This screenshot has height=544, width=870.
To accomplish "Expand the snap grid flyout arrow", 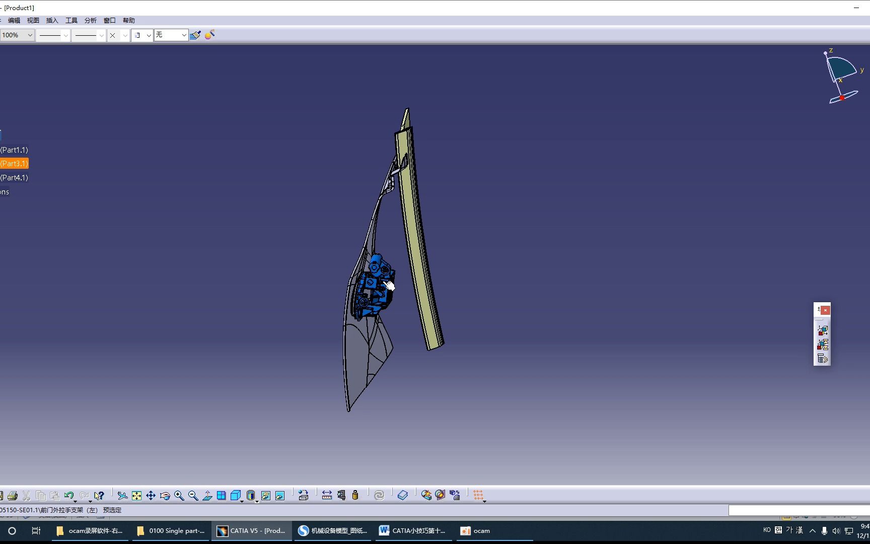I will (x=484, y=501).
